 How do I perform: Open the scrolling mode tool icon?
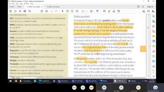click(97, 11)
